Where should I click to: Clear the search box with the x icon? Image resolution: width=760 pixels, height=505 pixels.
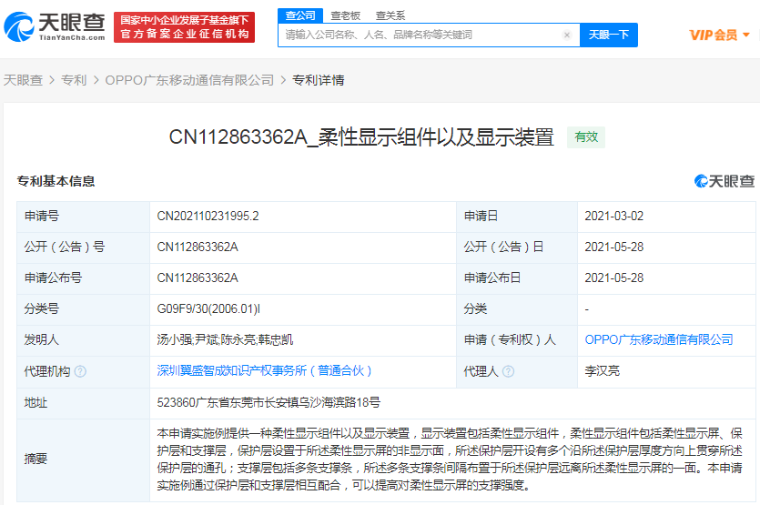(567, 35)
